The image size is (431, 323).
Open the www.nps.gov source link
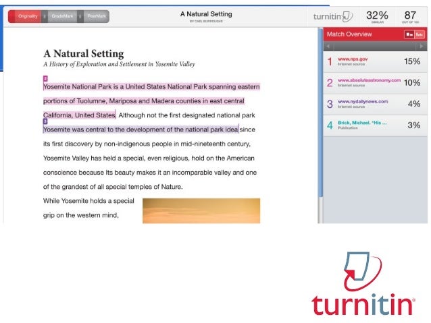point(353,59)
